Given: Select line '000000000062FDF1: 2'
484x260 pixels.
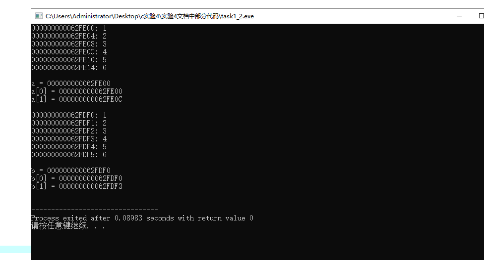Looking at the screenshot, I should pyautogui.click(x=69, y=123).
